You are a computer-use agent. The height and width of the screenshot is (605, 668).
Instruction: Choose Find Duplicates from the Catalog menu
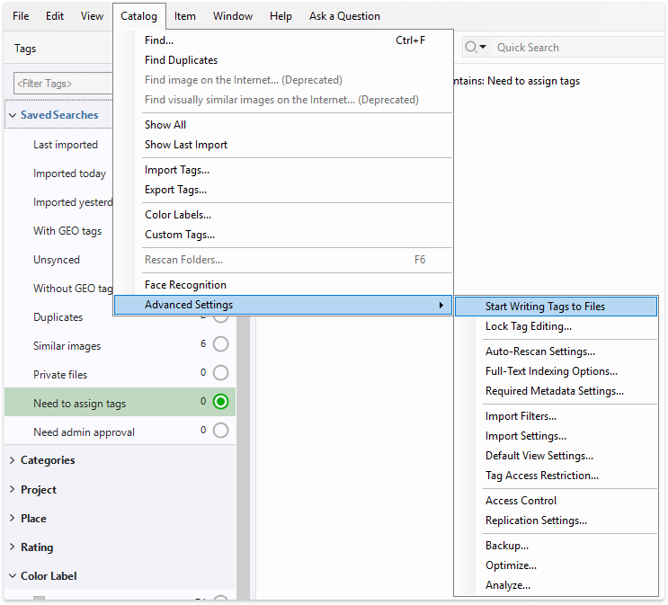[x=181, y=60]
